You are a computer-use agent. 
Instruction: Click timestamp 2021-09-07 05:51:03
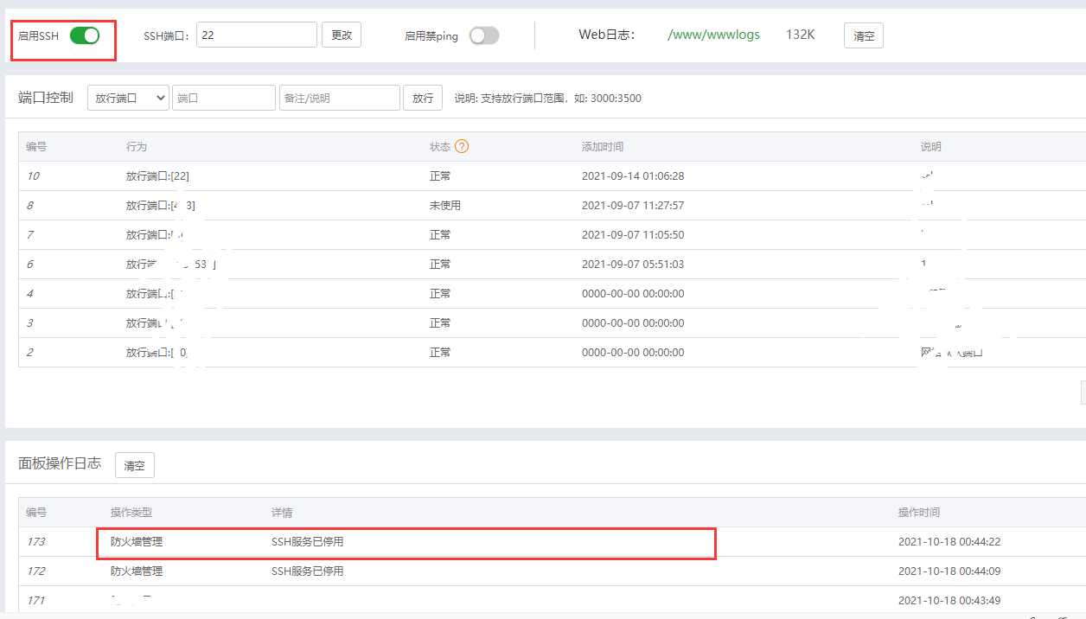[x=633, y=264]
